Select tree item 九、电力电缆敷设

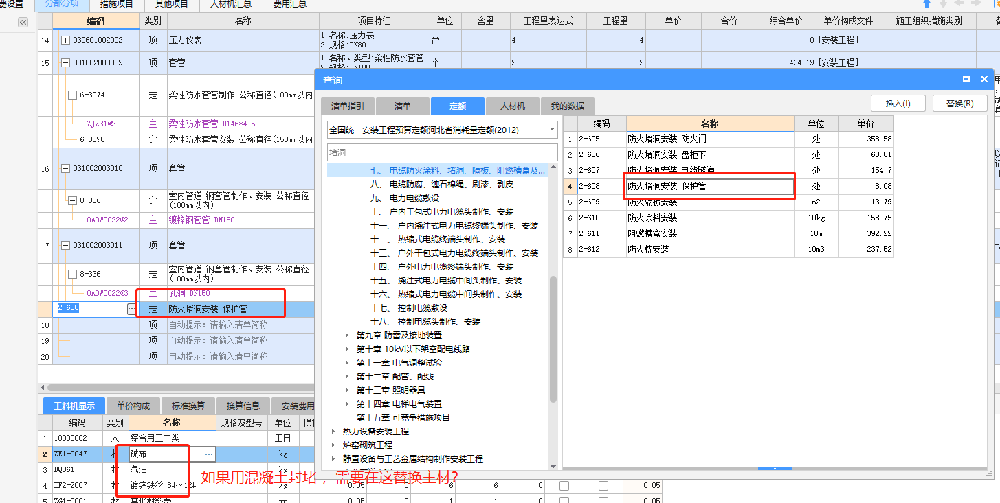coord(404,198)
